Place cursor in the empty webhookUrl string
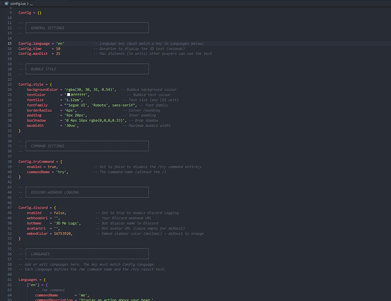Image resolution: width=391 pixels, height=301 pixels. pyautogui.click(x=57, y=218)
